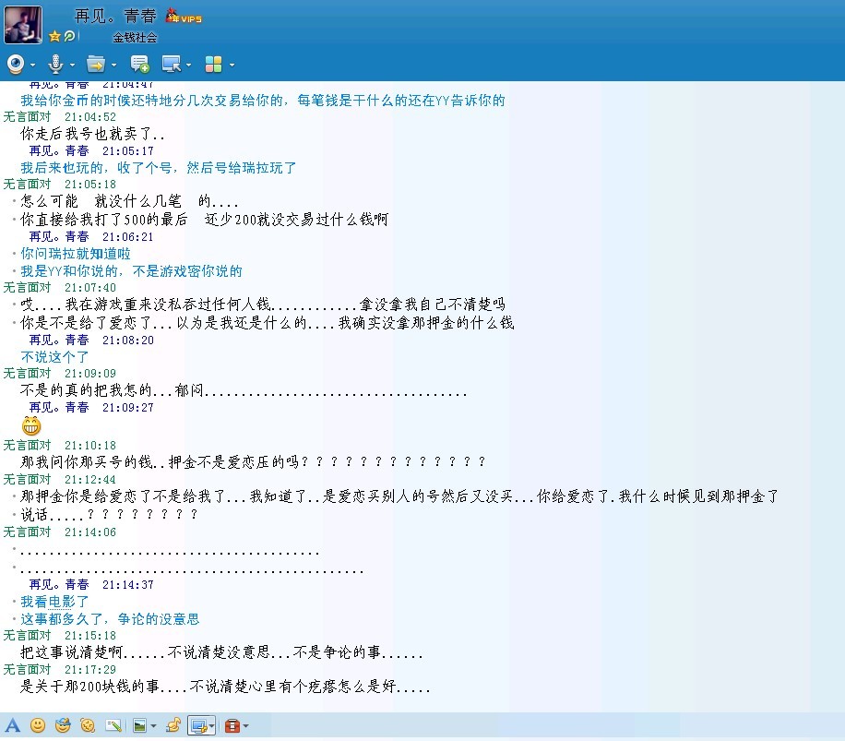
Task: Expand the red toolbox dropdown arrow
Action: click(244, 726)
